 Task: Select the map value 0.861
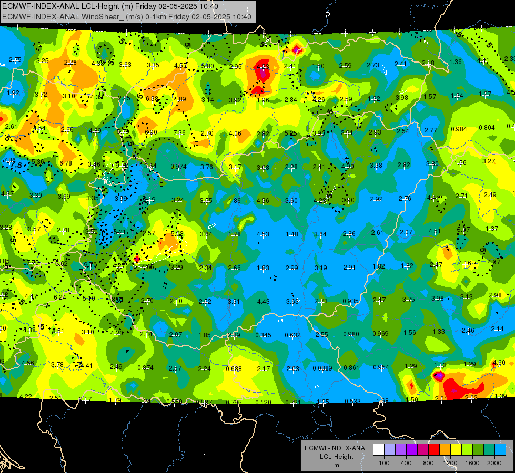point(351,368)
